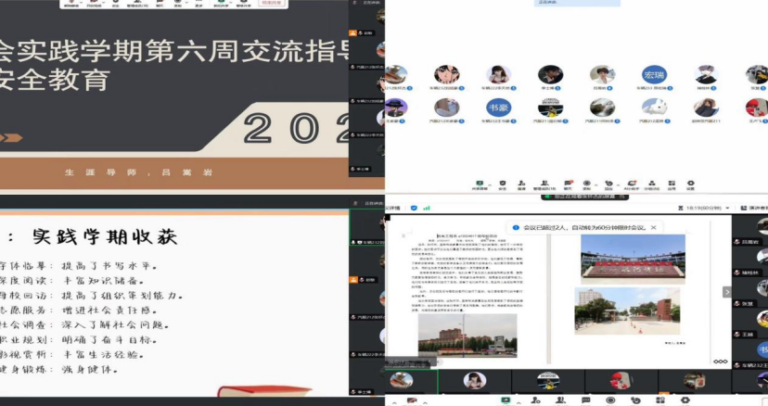Dismiss the 60-minute meeting limit notification
This screenshot has width=768, height=406.
[653, 227]
